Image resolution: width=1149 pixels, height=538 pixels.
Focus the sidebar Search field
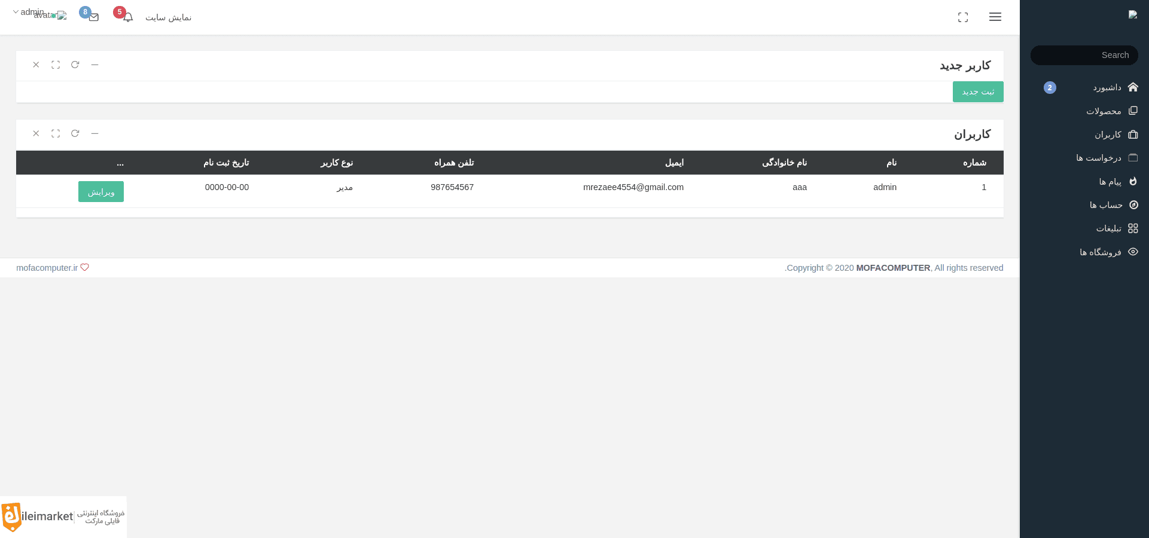click(x=1084, y=55)
